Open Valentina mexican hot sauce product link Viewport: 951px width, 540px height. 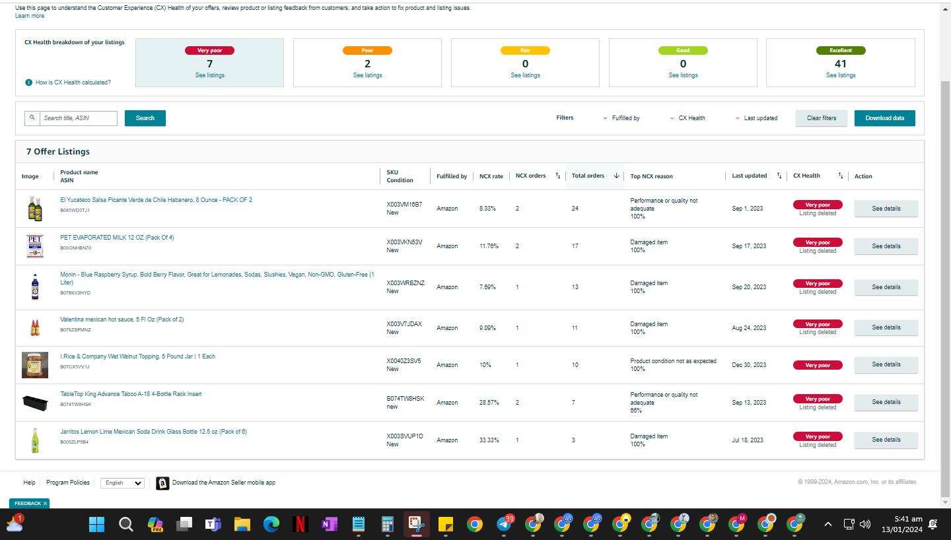point(122,320)
